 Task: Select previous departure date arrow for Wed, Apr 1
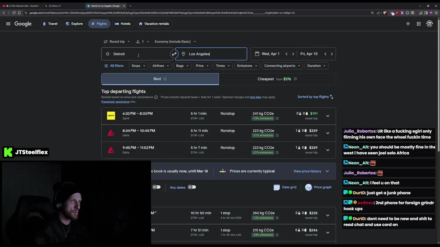click(x=286, y=54)
